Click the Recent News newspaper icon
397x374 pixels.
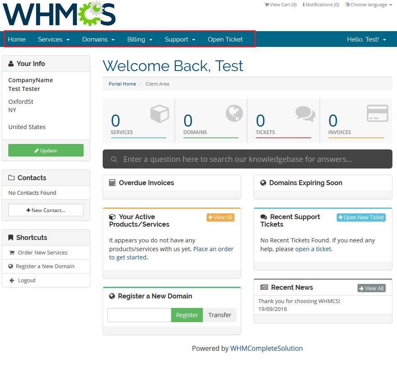pos(264,287)
